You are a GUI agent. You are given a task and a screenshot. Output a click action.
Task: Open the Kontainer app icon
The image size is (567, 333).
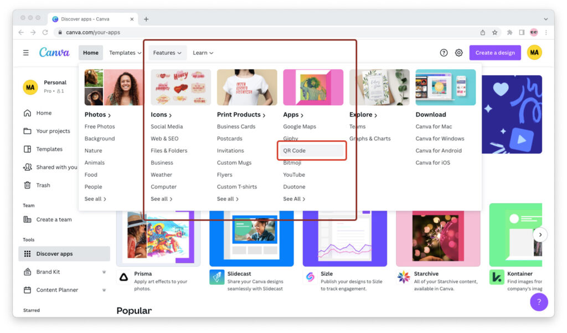(x=497, y=277)
